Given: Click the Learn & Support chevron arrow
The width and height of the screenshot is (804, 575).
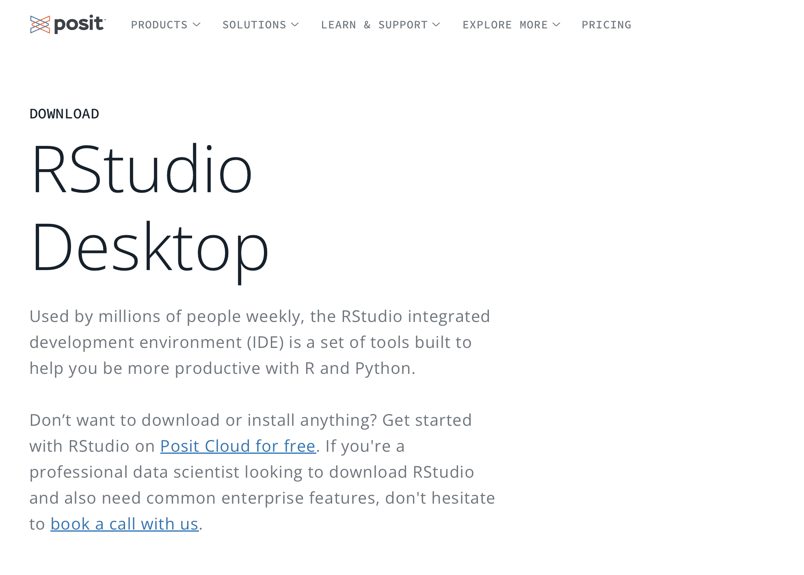Looking at the screenshot, I should pos(436,25).
